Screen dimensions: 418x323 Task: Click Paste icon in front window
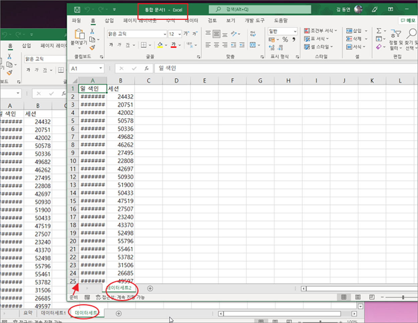(79, 34)
